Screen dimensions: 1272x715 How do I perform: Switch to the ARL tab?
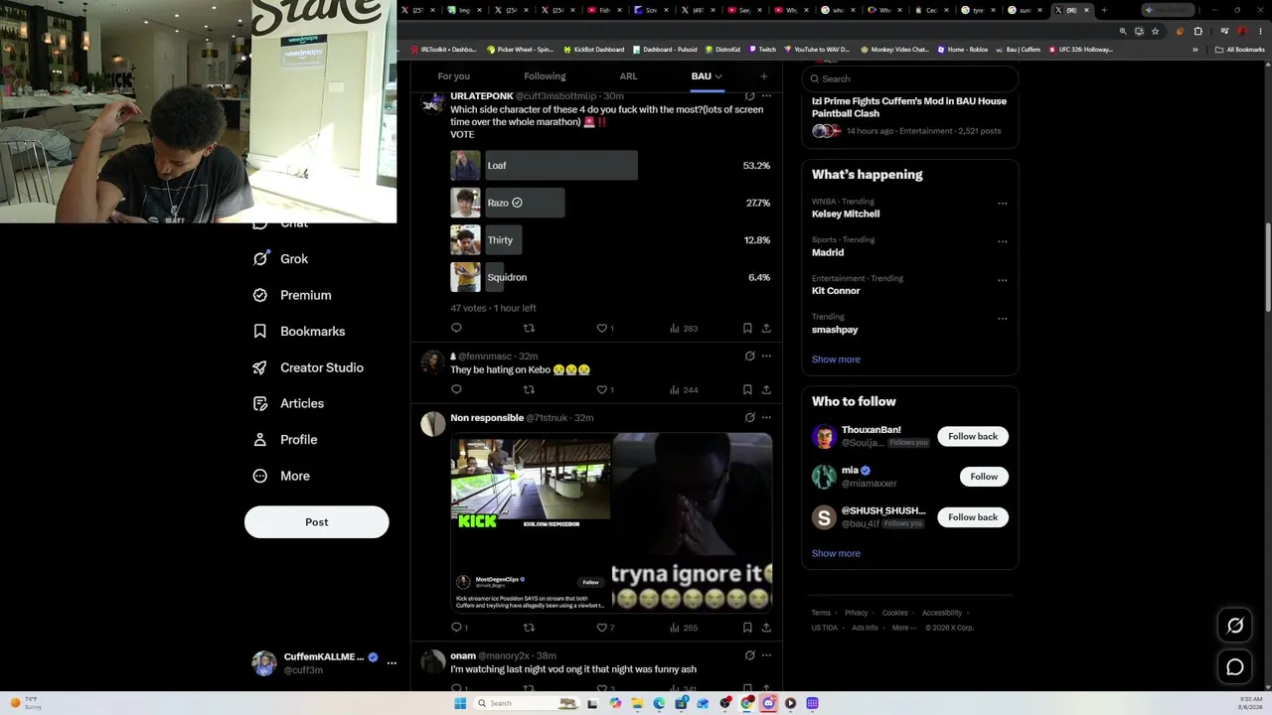point(628,76)
